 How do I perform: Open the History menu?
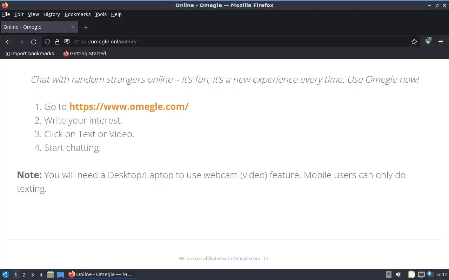point(52,14)
